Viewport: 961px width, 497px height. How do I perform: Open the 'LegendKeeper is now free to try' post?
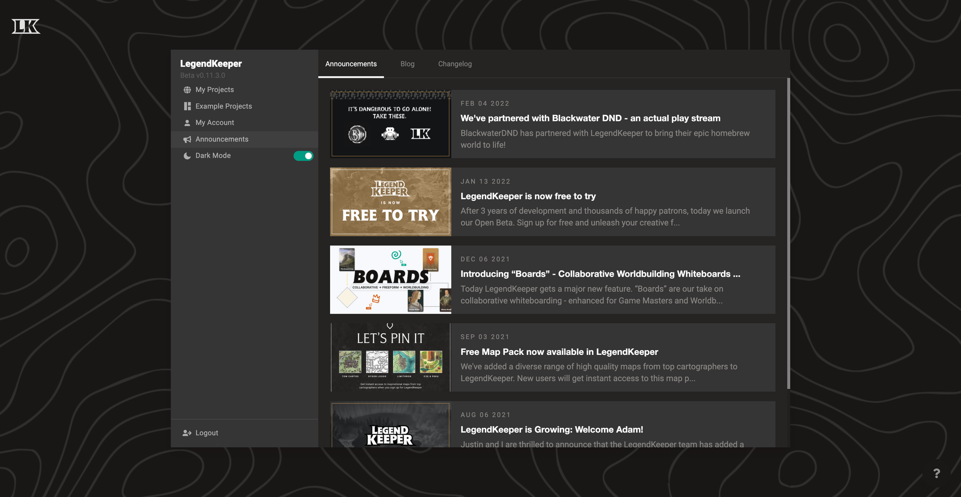tap(528, 196)
